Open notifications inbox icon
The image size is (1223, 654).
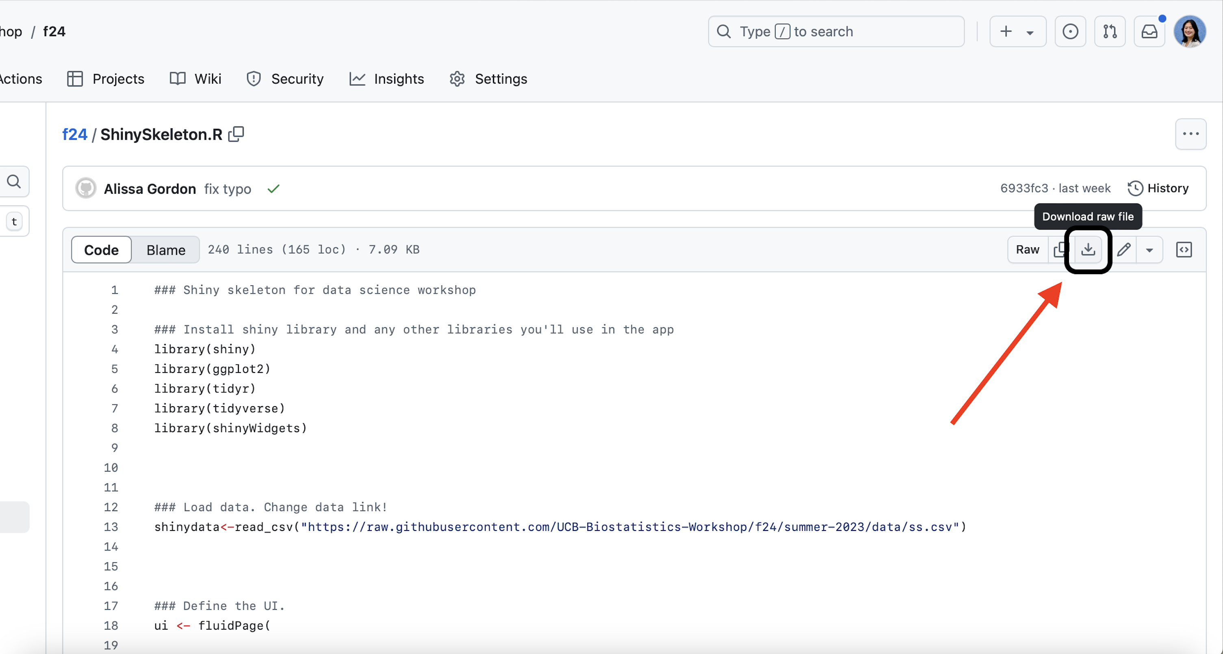[x=1149, y=32]
